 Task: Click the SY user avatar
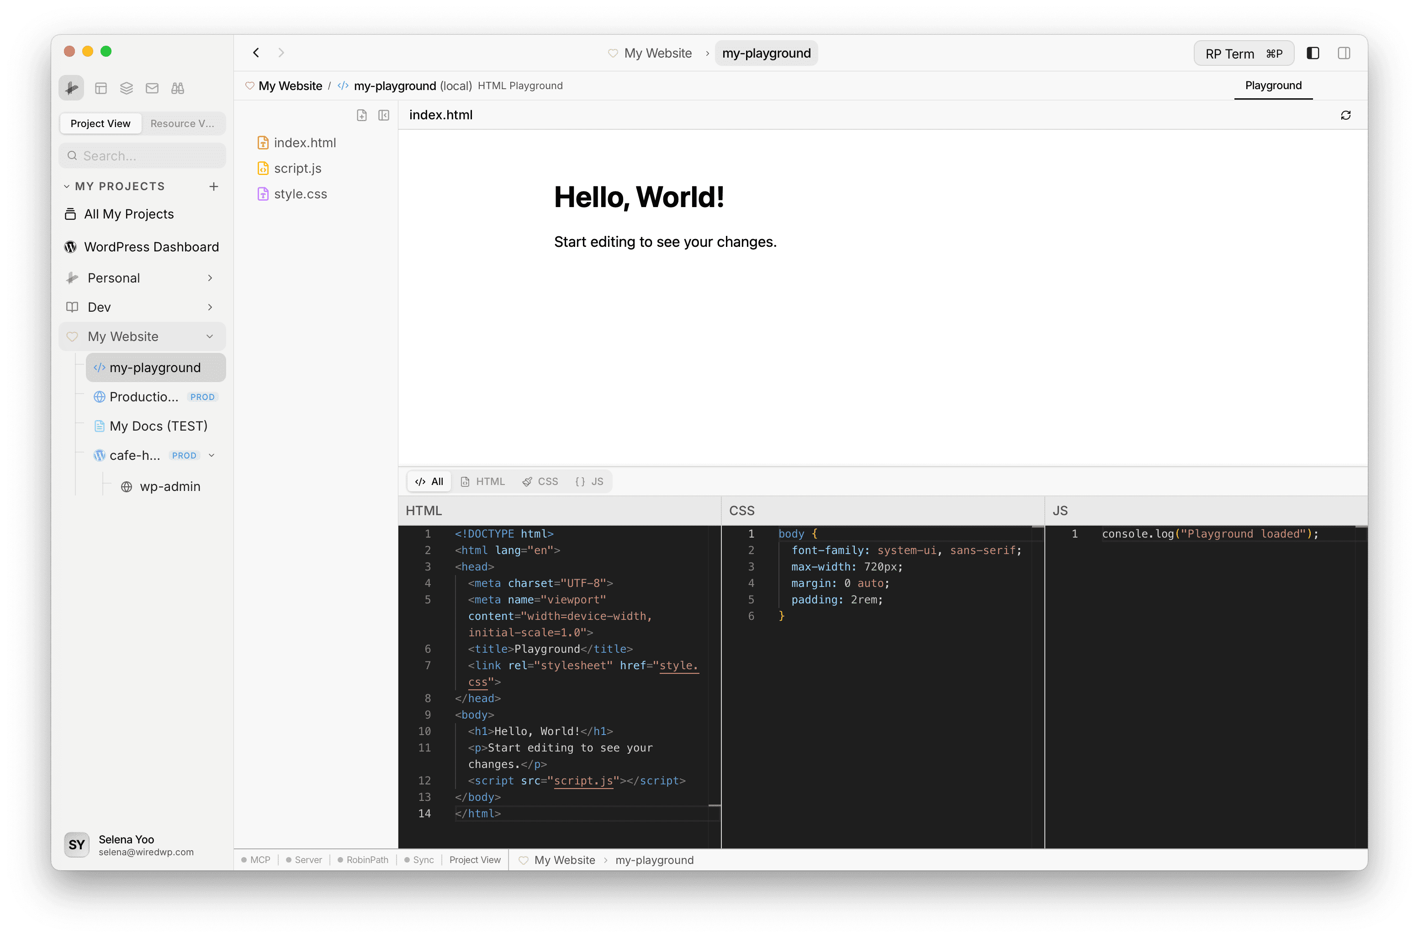76,844
